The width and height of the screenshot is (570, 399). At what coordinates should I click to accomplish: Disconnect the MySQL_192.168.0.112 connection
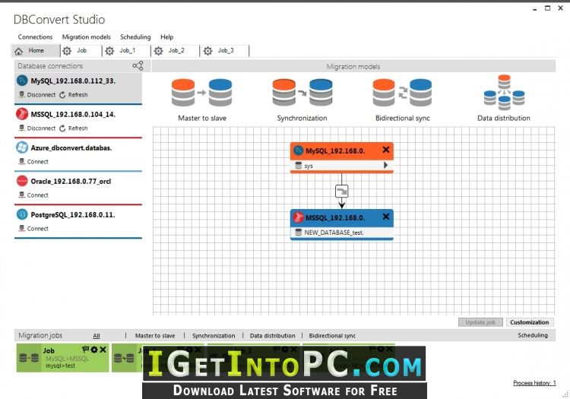37,94
